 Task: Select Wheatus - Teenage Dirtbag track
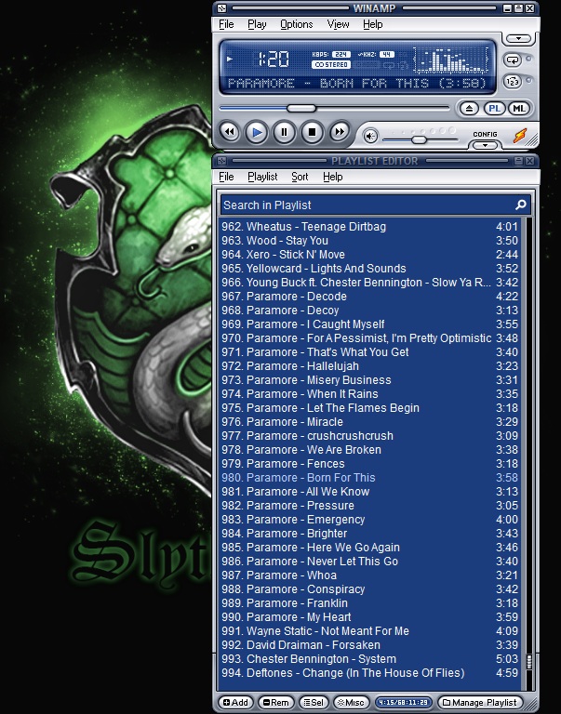[369, 226]
